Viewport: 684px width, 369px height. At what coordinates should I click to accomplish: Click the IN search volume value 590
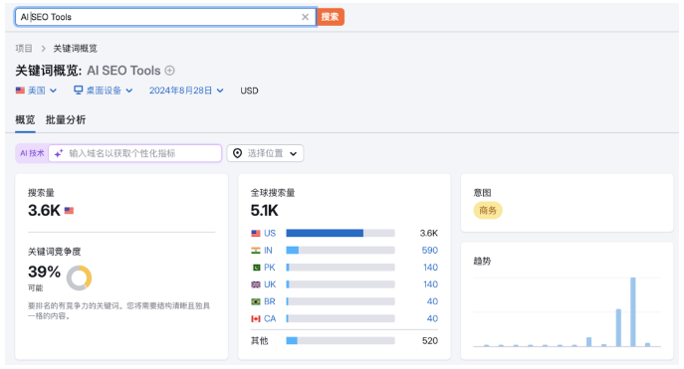click(430, 251)
